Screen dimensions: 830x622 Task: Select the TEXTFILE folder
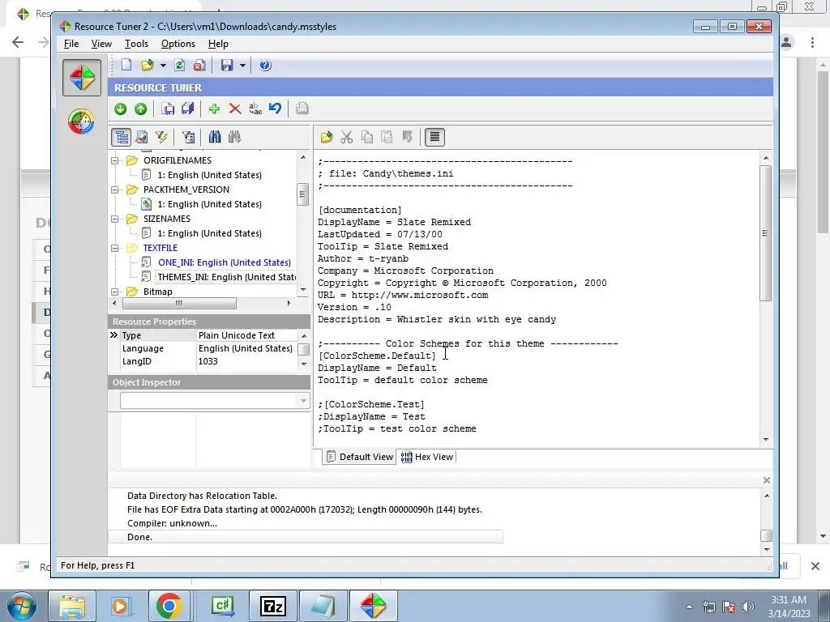point(160,248)
